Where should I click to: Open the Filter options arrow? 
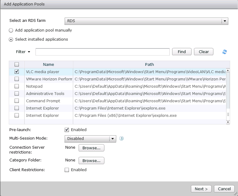(29, 52)
